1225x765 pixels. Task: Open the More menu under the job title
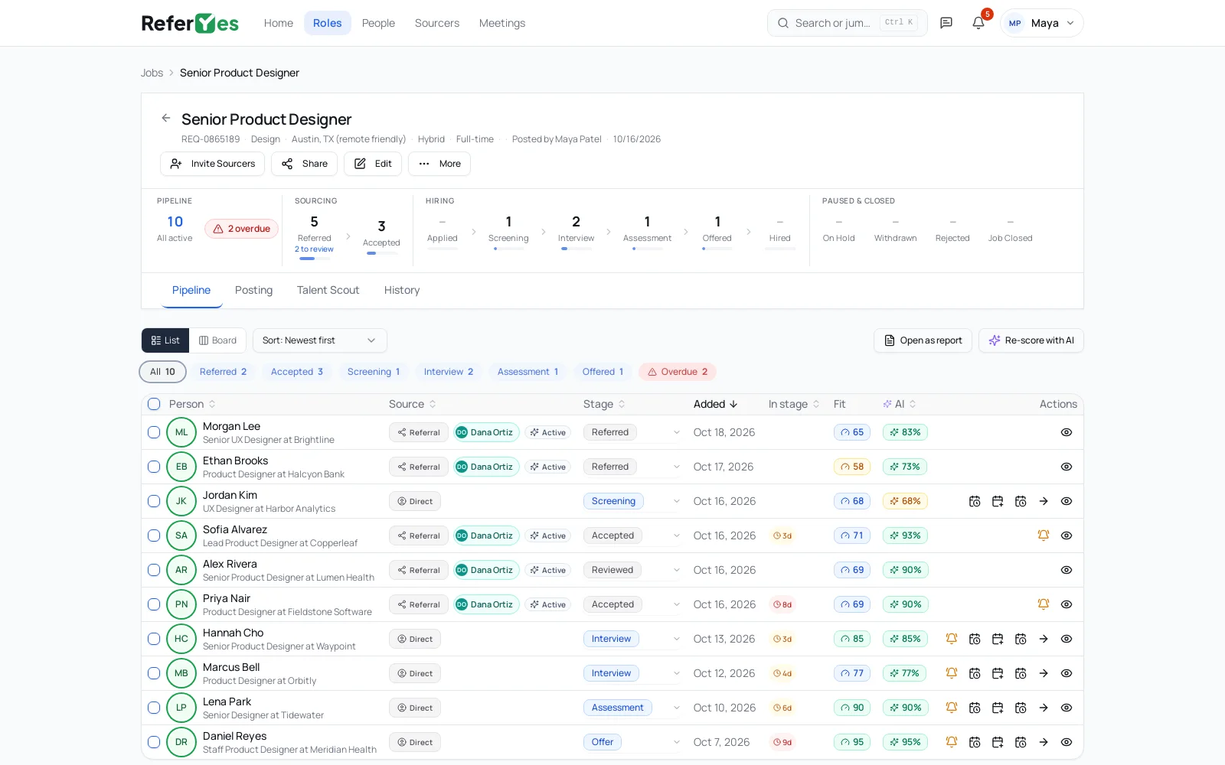[439, 164]
